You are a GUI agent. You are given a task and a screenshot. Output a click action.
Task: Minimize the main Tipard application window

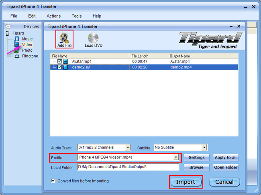(246, 7)
